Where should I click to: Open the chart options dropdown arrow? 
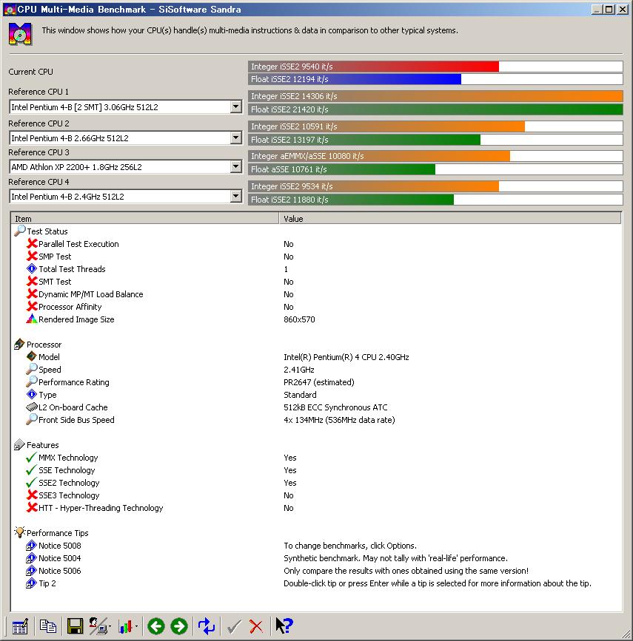(136, 627)
